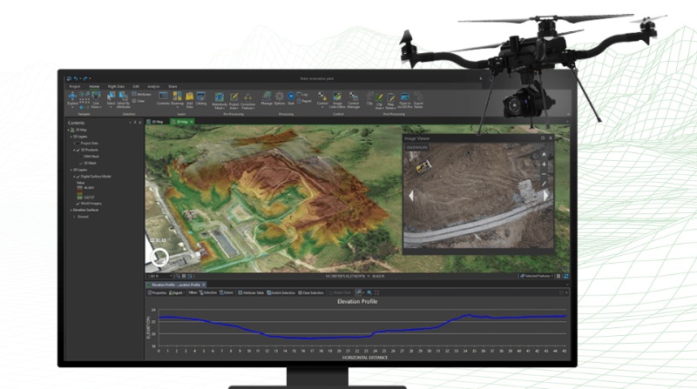Toggle Digital Surface Model checkbox
The height and width of the screenshot is (389, 697).
click(78, 177)
